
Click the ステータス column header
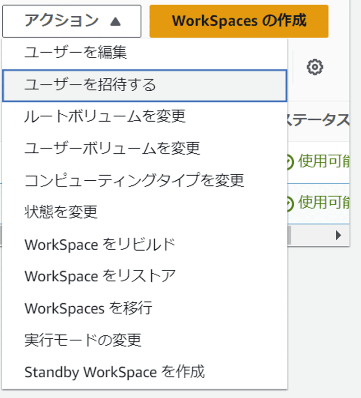[318, 120]
